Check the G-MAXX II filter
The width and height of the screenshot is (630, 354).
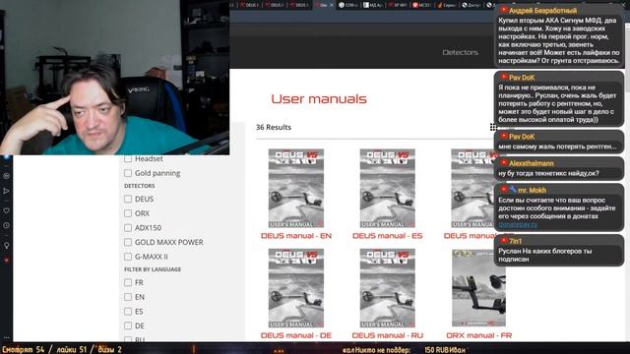point(128,257)
